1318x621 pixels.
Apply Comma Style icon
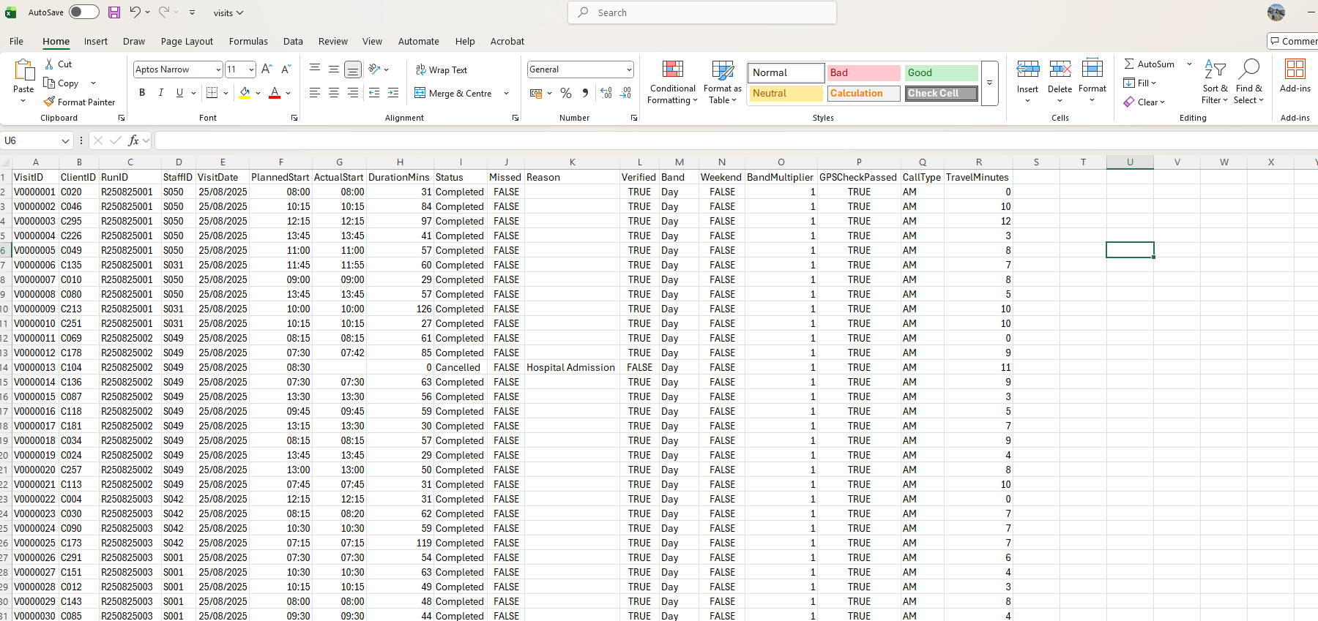point(585,94)
